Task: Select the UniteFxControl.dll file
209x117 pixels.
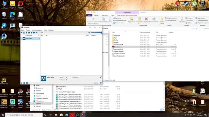Action: tap(120, 54)
